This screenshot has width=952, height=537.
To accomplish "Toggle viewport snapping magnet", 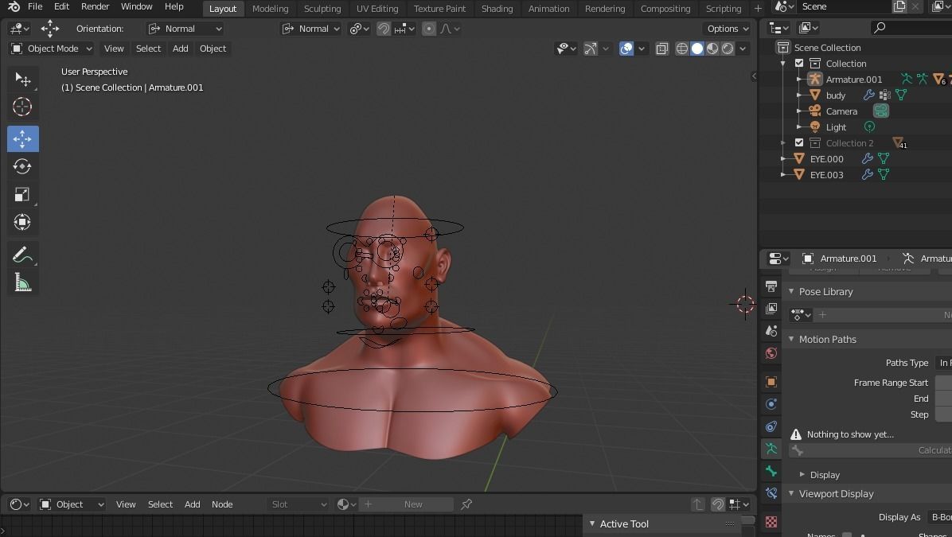I will point(384,29).
